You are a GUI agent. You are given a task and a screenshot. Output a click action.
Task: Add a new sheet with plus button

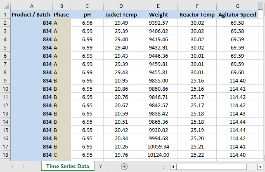[x=124, y=166]
